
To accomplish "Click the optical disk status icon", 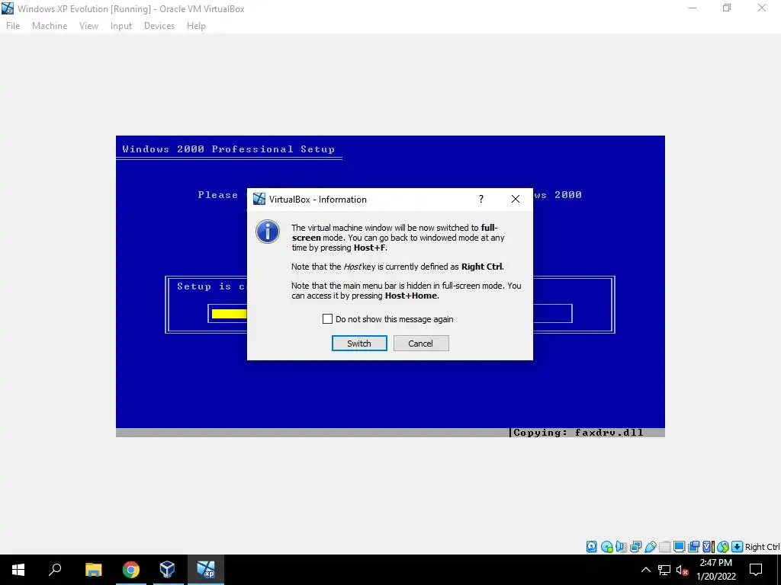I will tap(606, 547).
